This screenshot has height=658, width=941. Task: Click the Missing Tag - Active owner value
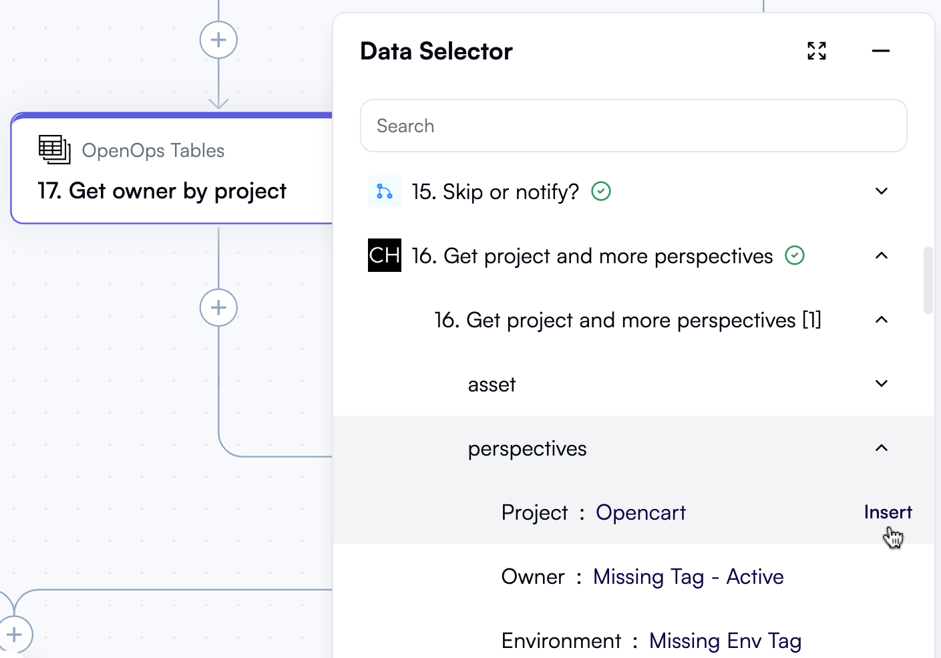(688, 576)
